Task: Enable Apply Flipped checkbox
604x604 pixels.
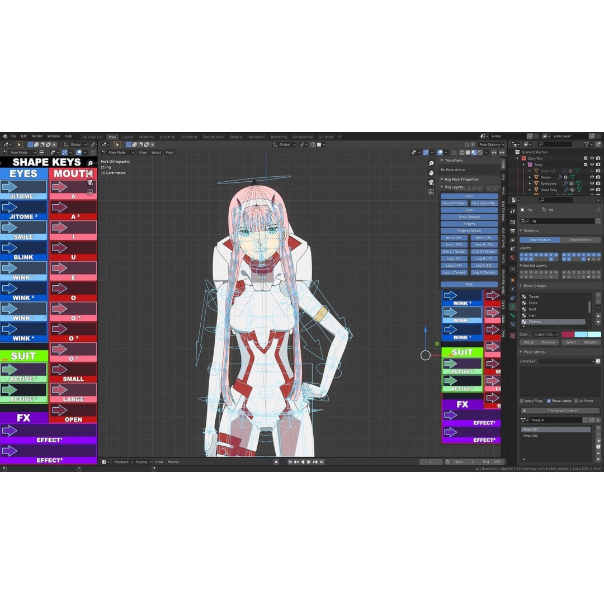Action: (x=522, y=400)
